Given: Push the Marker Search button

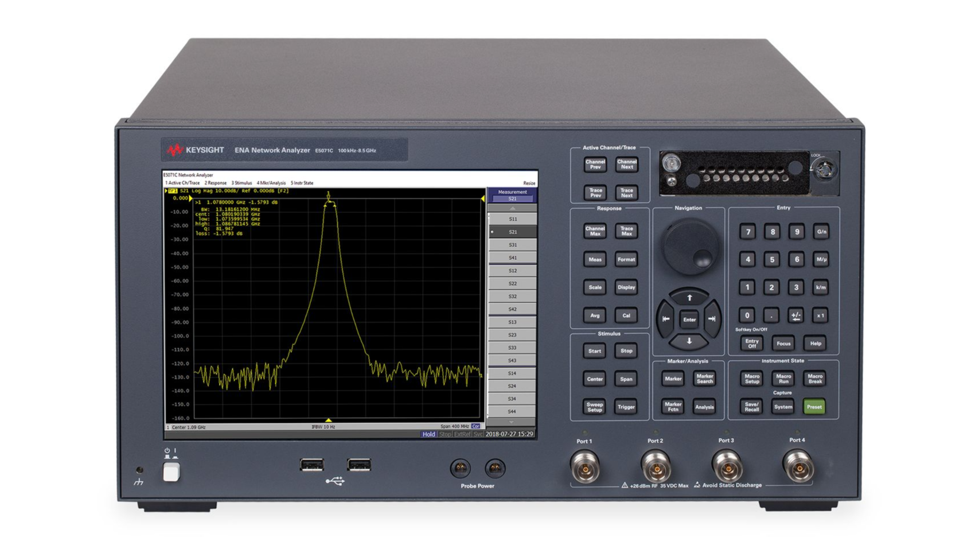Looking at the screenshot, I should tap(704, 379).
